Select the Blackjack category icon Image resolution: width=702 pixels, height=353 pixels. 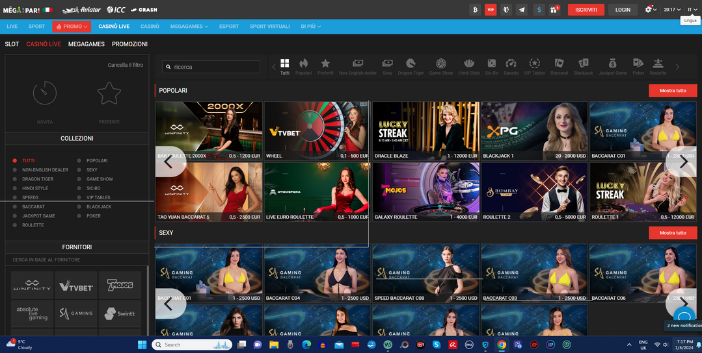click(584, 67)
